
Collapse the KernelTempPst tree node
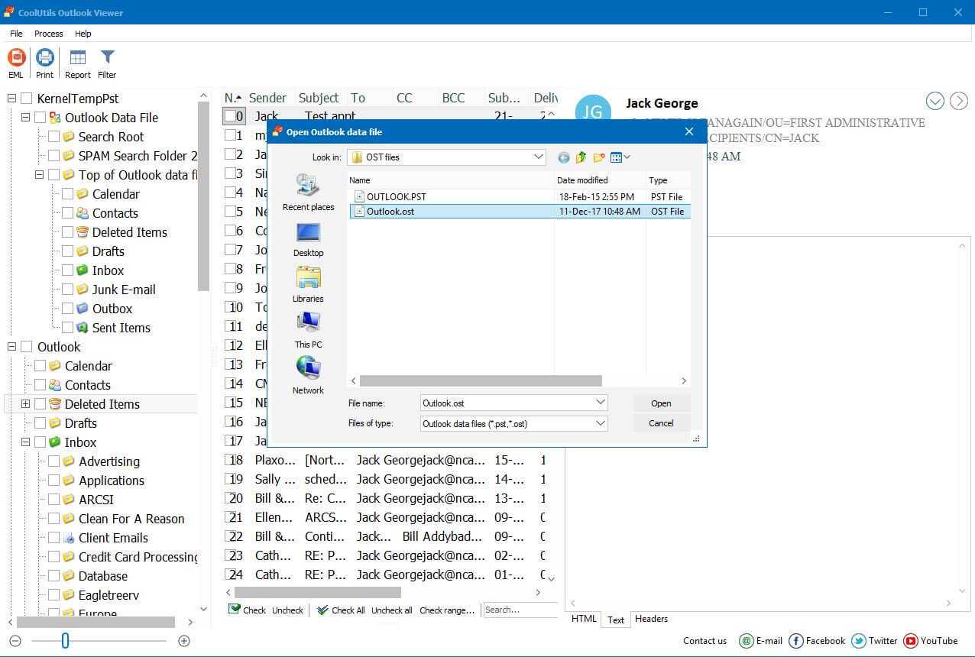11,99
